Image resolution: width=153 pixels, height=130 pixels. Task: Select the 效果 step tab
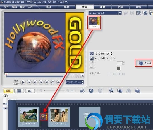click(x=85, y=7)
